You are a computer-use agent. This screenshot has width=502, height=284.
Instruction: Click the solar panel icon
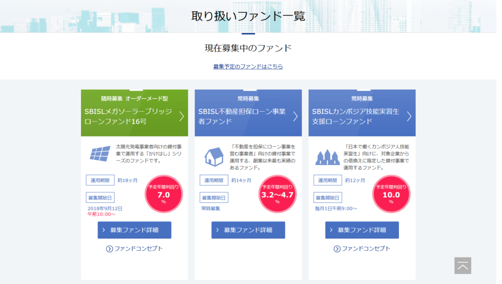point(100,154)
